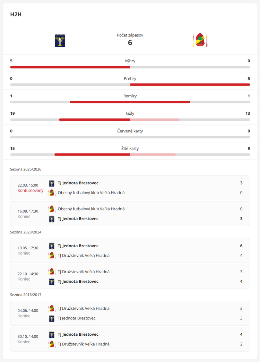This screenshot has height=362, width=260.
Task: Click the Kontumovaný status label
Action: tap(31, 191)
